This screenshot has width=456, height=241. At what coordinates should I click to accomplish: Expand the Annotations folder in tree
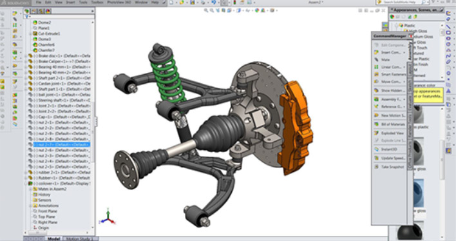(30, 206)
